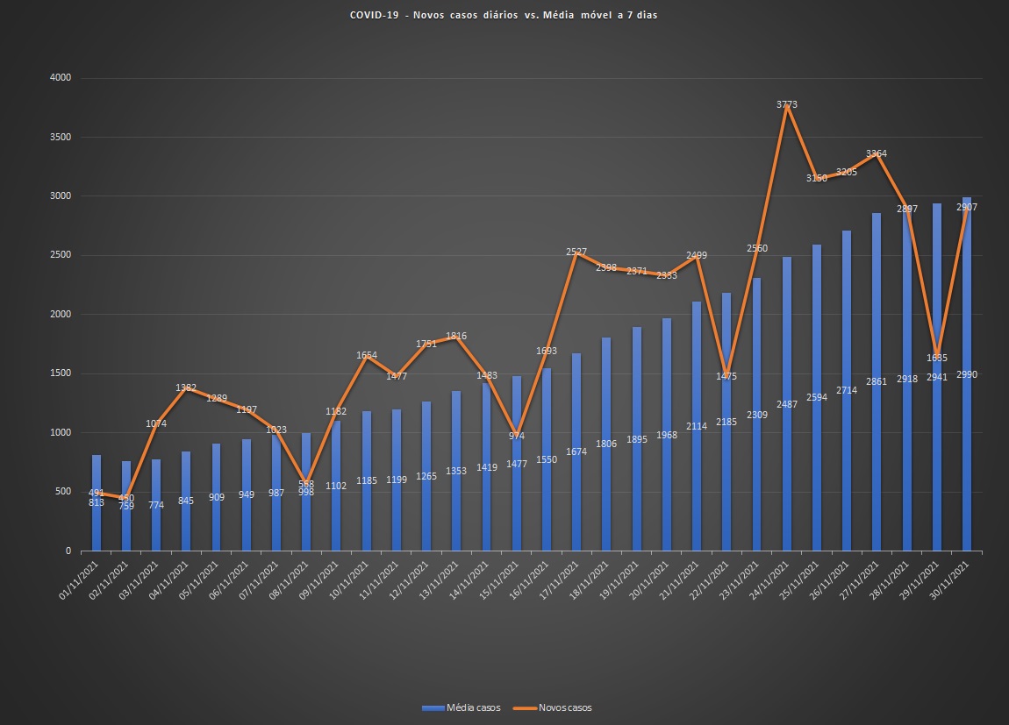
Task: Click the 1635 dip label on the orange line
Action: coord(937,358)
